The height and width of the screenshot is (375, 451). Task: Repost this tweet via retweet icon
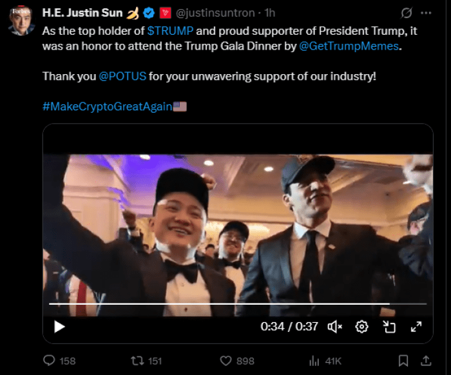pos(137,361)
